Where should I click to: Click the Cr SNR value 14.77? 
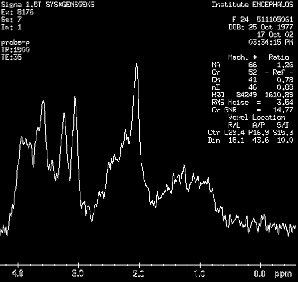coord(283,110)
